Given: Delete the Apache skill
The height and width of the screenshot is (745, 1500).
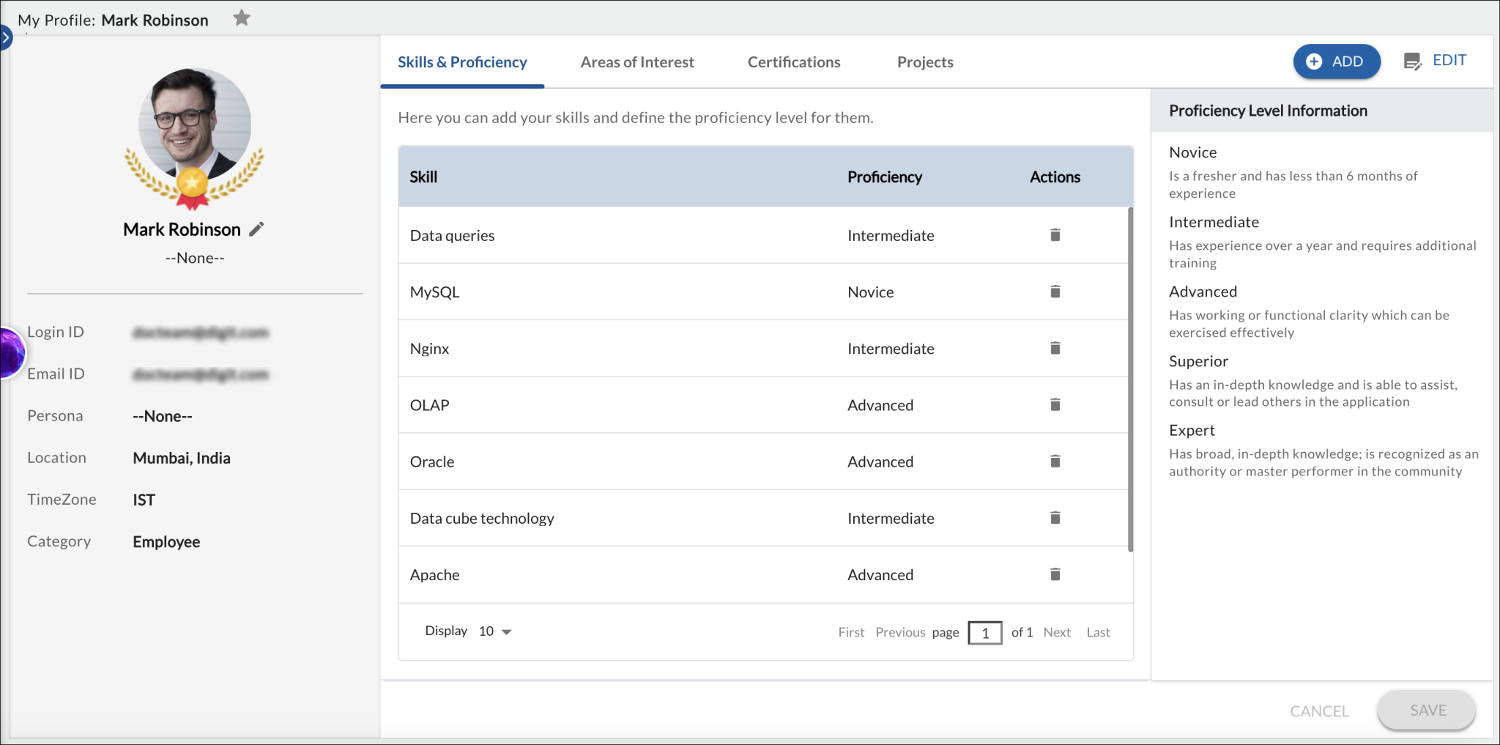Looking at the screenshot, I should (1055, 574).
